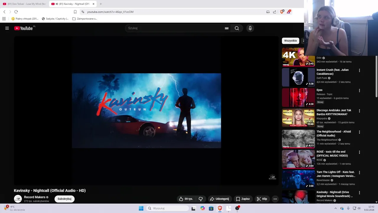Open Brave Rewards triangle icon

coord(289,12)
